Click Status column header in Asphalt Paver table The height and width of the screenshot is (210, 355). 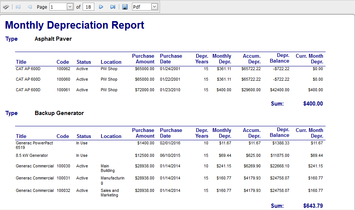tap(83, 62)
